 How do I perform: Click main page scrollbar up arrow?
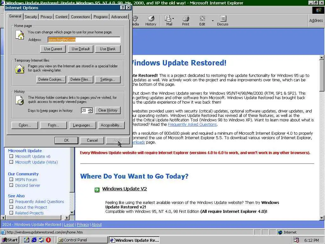tap(322, 58)
